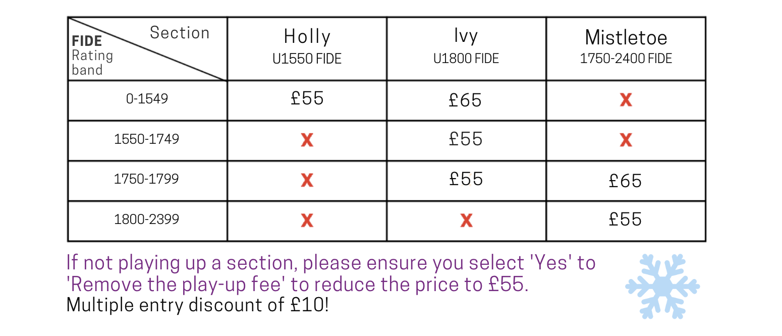Click the £65 price for Mistletoe 1750-1799

tap(625, 181)
